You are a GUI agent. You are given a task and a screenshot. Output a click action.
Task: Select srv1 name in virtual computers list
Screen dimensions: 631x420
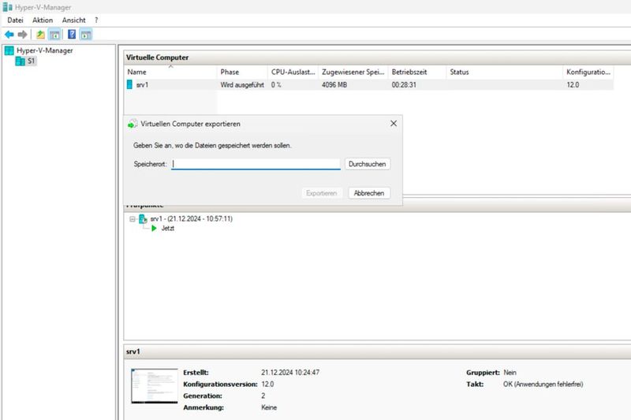142,85
